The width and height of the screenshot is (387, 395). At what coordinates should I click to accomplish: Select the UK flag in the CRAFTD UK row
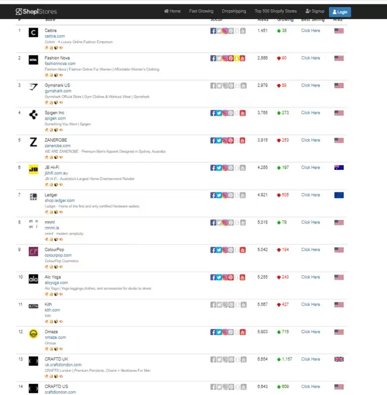pos(339,360)
